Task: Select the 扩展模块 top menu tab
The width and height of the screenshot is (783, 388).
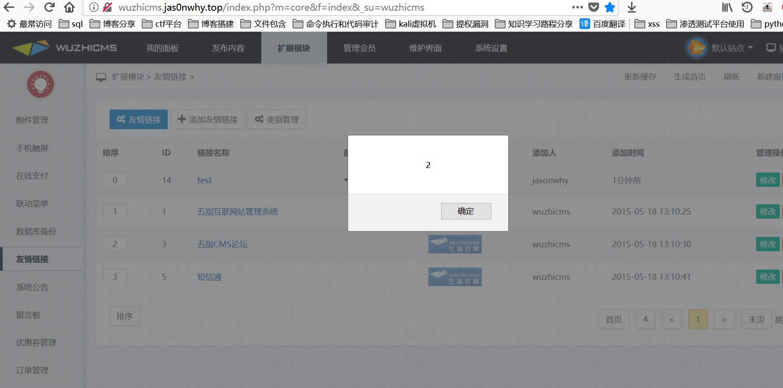Action: [x=294, y=48]
